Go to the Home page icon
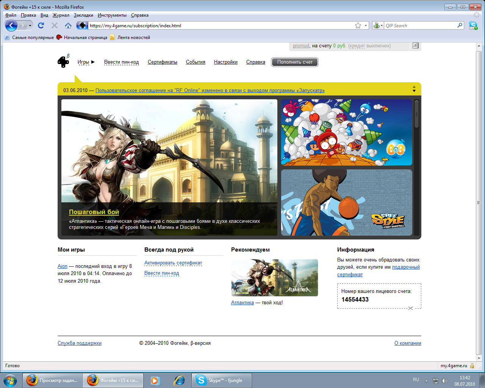Screen dimensions: 485x388 pos(68,25)
